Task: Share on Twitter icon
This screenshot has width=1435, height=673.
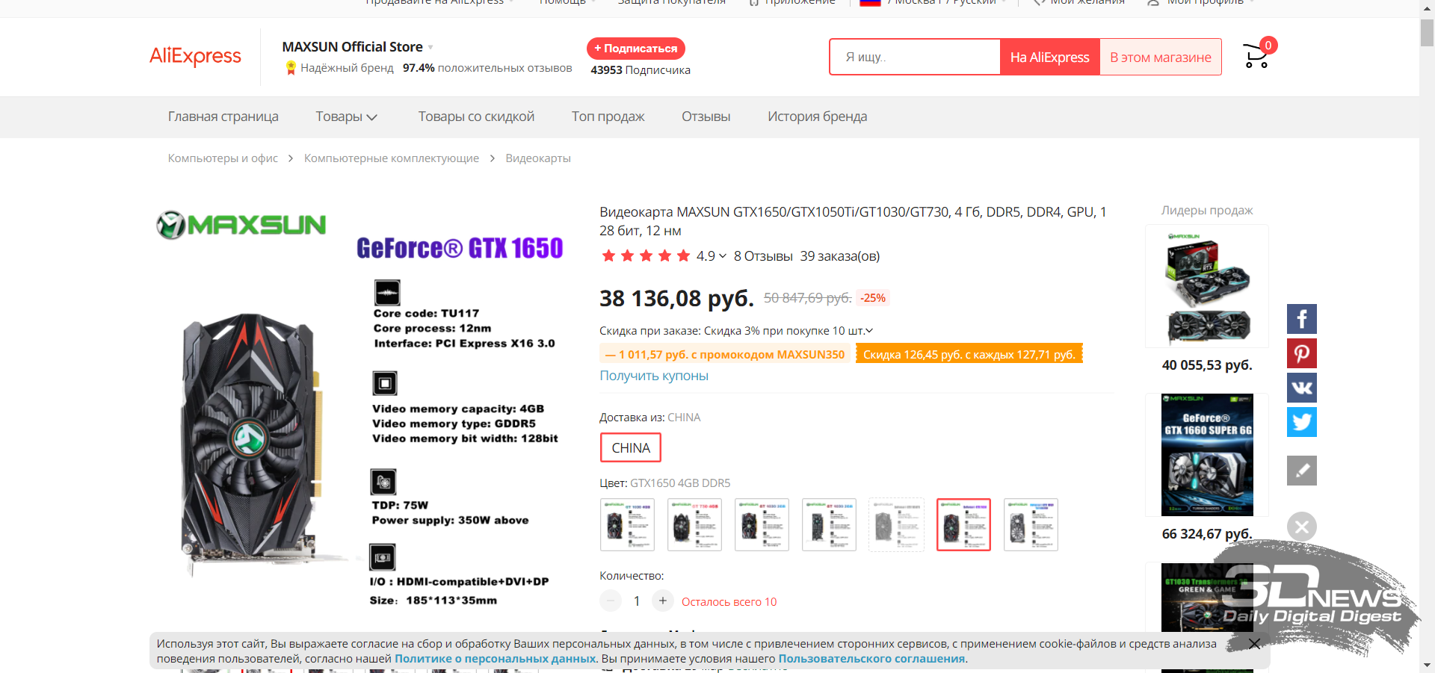Action: (x=1301, y=422)
